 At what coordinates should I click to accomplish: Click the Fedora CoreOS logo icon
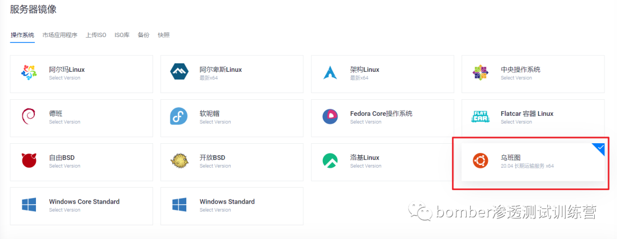click(330, 117)
